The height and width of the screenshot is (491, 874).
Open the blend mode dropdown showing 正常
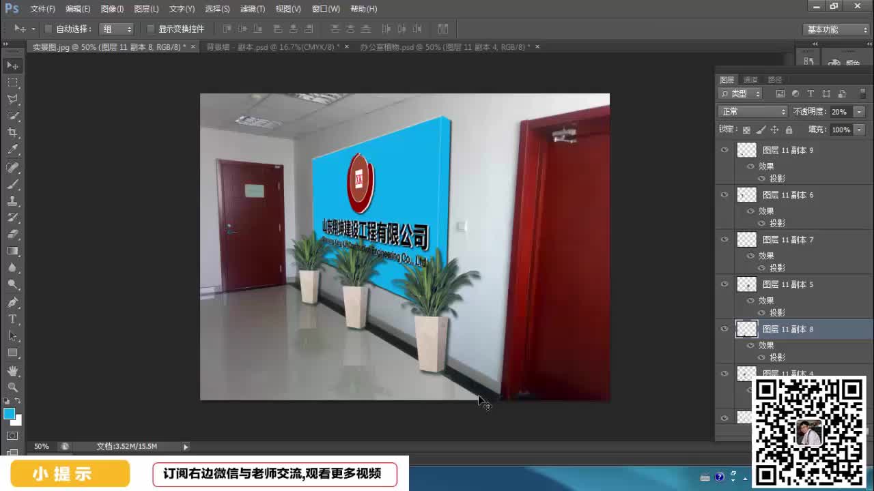click(x=751, y=111)
